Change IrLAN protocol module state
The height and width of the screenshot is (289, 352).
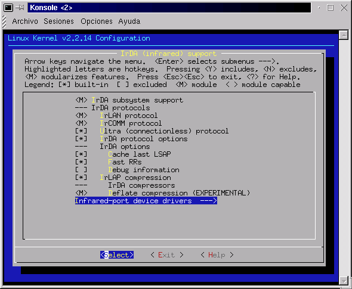[81, 116]
